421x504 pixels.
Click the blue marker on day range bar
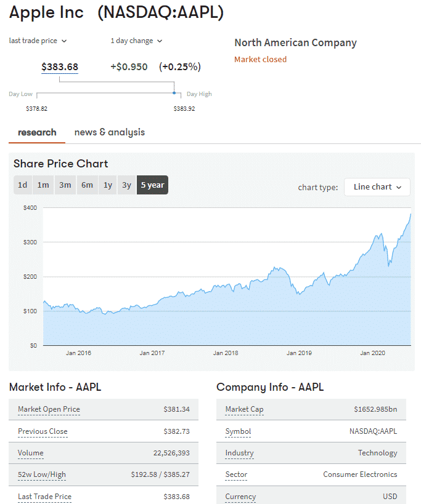coord(174,93)
